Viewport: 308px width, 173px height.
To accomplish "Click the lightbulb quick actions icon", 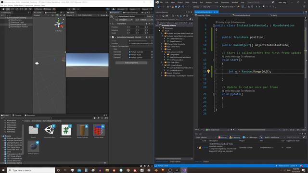I will pos(208,72).
